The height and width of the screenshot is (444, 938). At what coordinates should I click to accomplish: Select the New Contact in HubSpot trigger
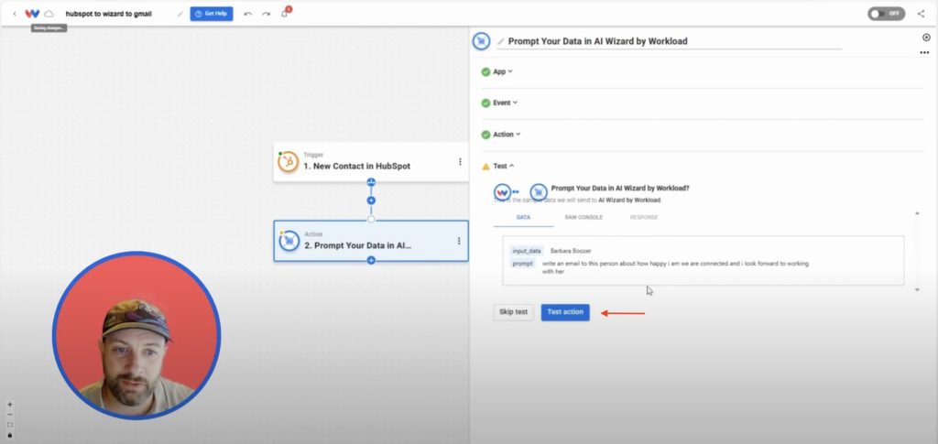371,162
